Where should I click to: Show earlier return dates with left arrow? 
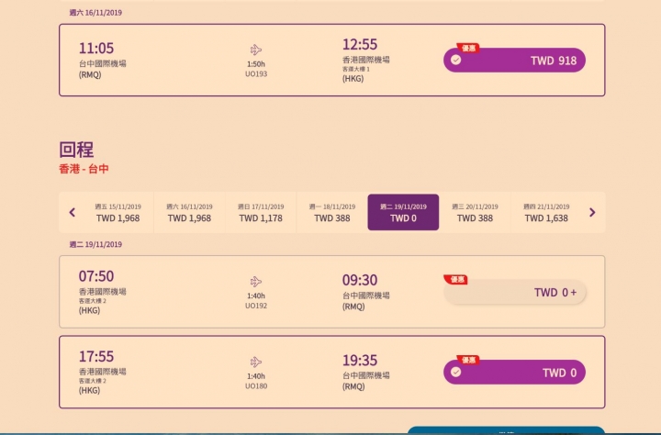(x=73, y=212)
